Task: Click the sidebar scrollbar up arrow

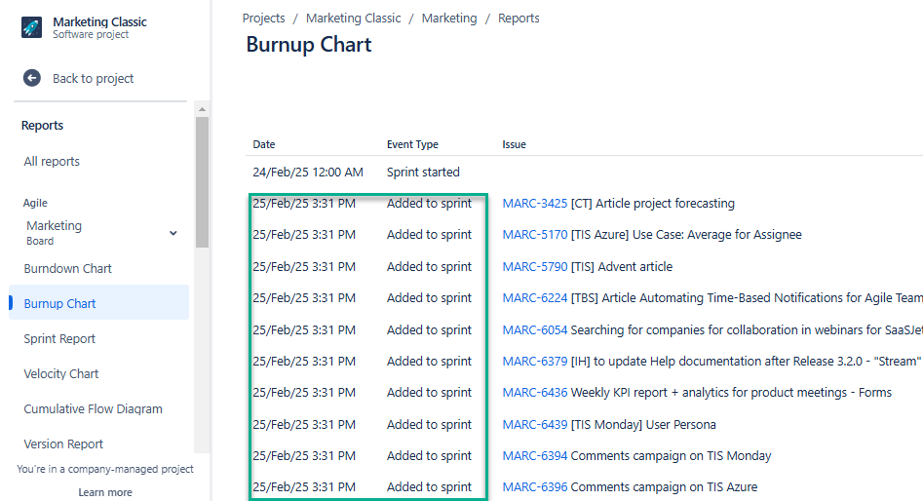Action: coord(202,109)
